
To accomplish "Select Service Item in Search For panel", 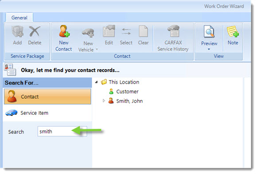I will point(47,113).
